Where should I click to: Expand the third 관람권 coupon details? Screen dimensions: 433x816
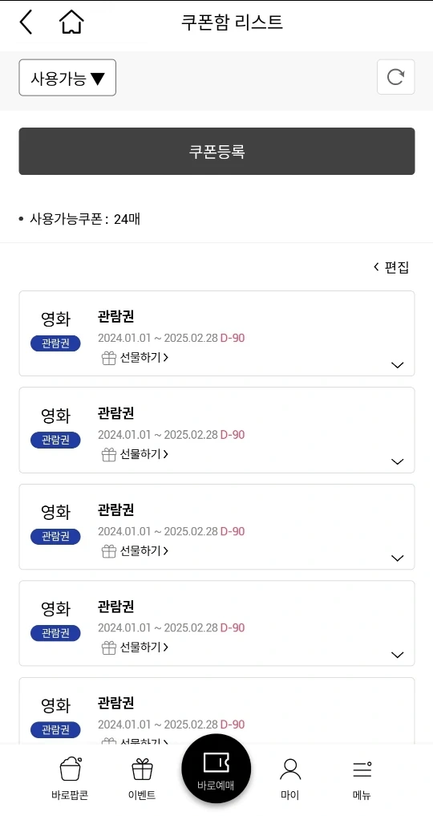click(x=397, y=558)
